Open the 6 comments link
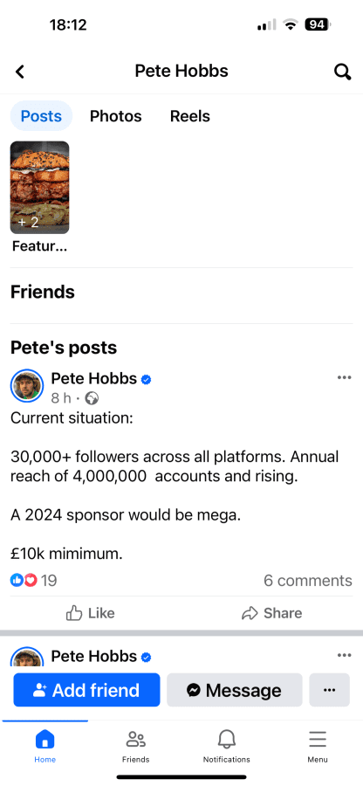 (x=308, y=581)
